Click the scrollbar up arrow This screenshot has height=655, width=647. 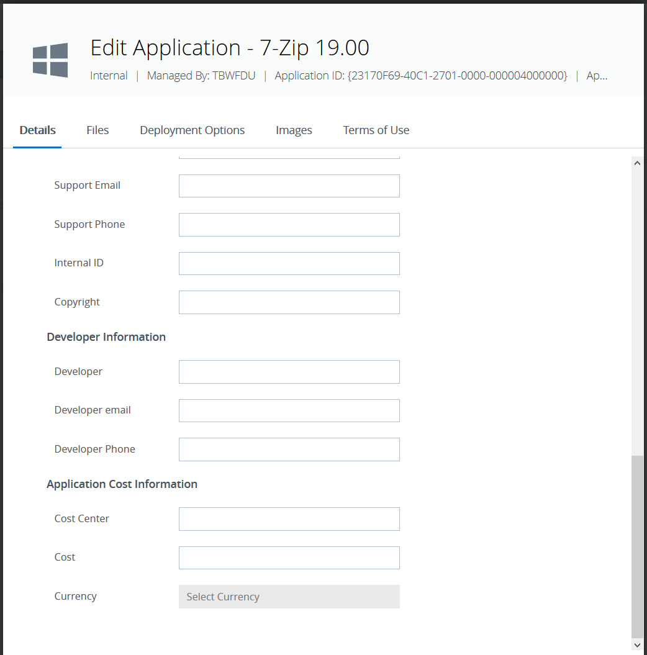click(637, 163)
